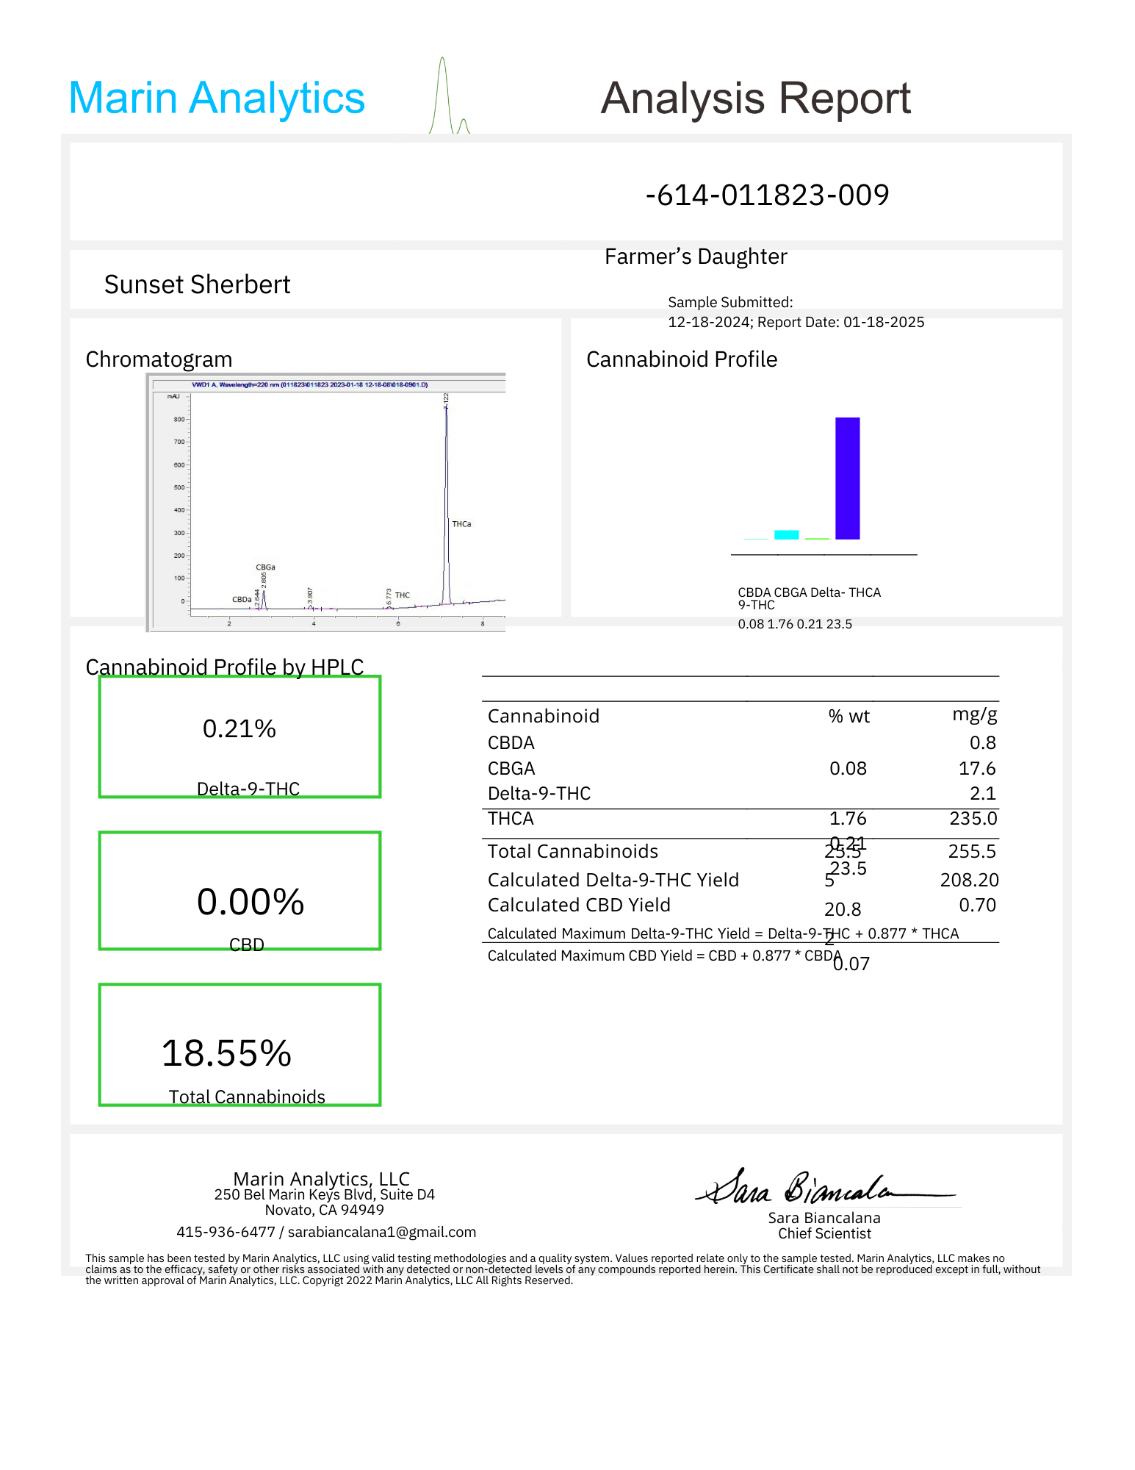The image size is (1135, 1470).
Task: Select the 18.55% Total Cannabinoids box
Action: [239, 1044]
